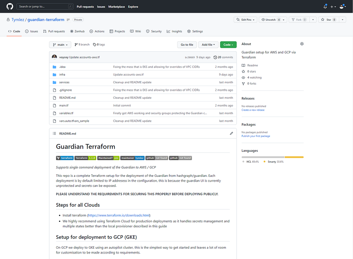Star this repository
The image size is (353, 259).
329,20
